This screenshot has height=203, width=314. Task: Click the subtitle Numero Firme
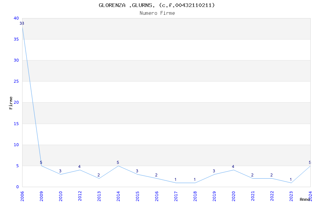click(157, 13)
